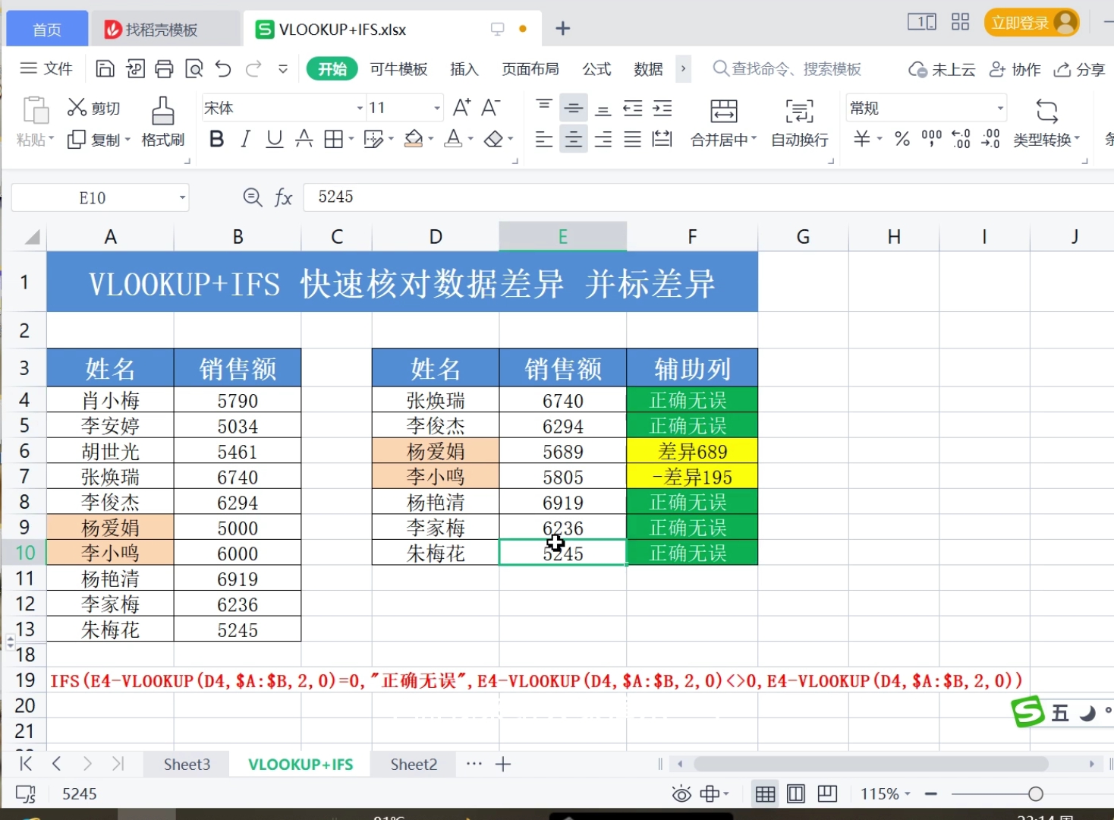Click the eraser clear-format icon
This screenshot has width=1114, height=820.
pyautogui.click(x=494, y=139)
